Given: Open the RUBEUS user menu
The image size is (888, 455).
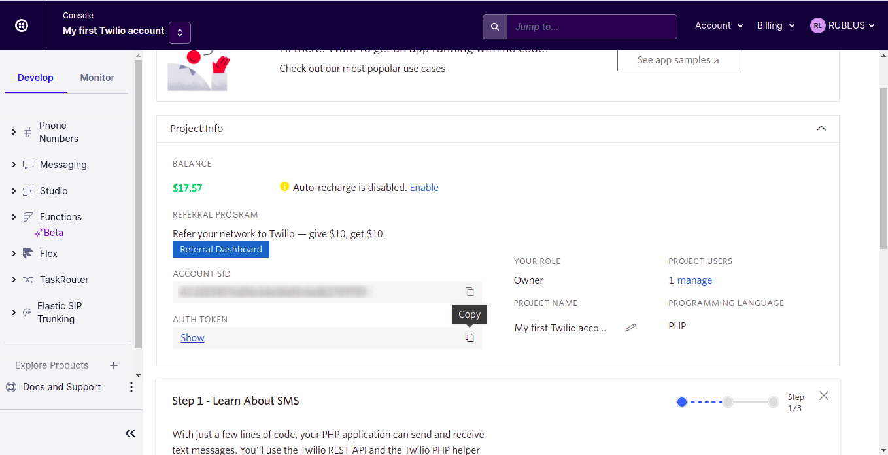Looking at the screenshot, I should click(842, 25).
